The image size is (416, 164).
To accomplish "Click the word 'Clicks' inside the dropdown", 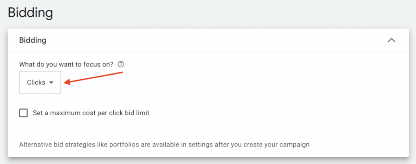I will (x=36, y=82).
